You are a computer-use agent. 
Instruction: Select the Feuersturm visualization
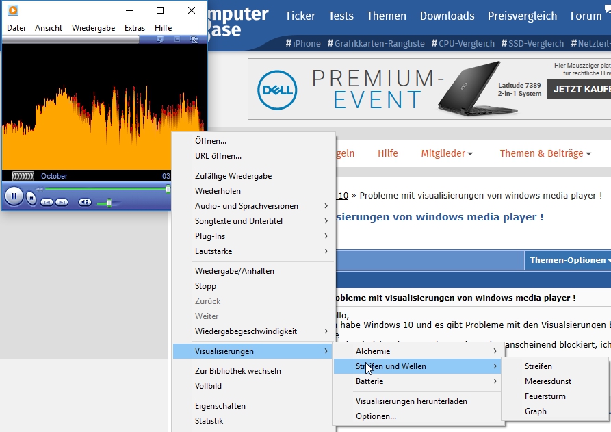coord(555,396)
